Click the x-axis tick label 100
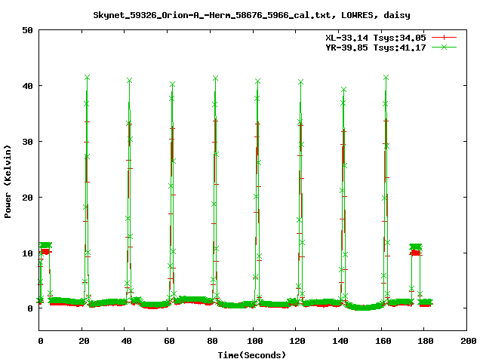Screen dimensions: 483x362 click(255, 341)
